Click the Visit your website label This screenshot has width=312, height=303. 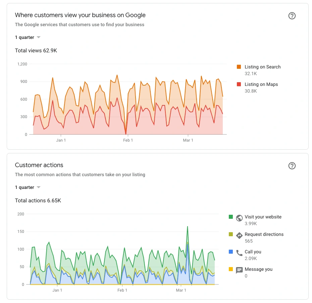pos(263,217)
